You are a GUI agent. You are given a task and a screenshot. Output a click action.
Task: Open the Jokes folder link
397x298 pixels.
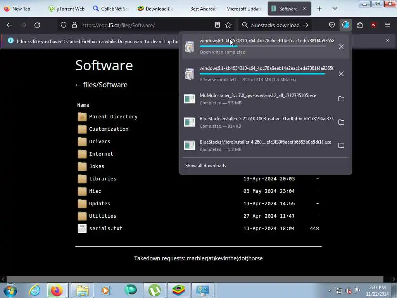97,166
